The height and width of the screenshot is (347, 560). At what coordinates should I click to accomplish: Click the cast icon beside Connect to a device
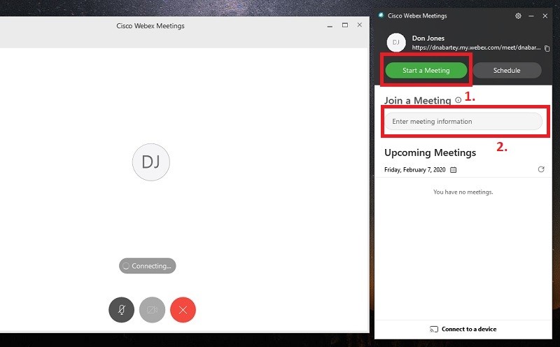(x=433, y=329)
